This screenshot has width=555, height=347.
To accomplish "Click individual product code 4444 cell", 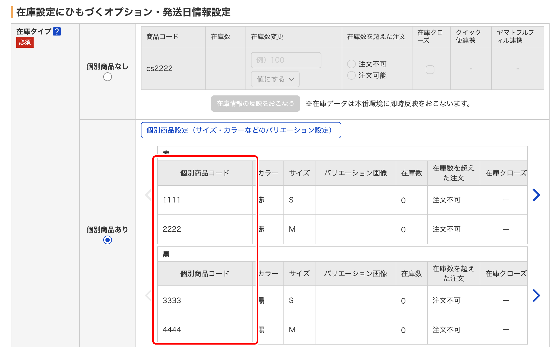I will click(205, 330).
